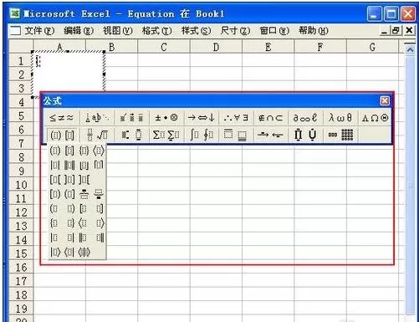Insert the left double bar only template
This screenshot has width=419, height=322.
(84, 238)
